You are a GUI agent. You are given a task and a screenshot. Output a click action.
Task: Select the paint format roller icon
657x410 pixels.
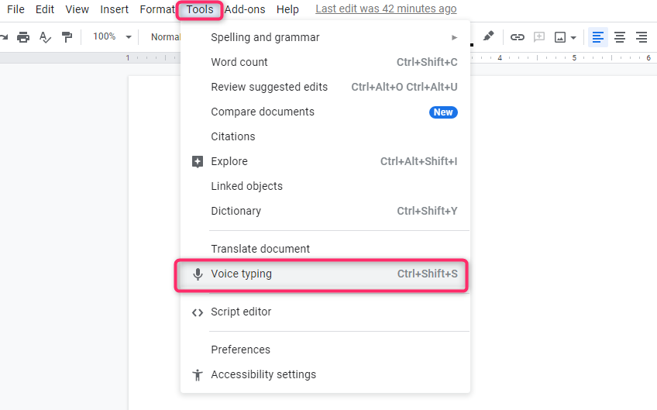pos(67,37)
